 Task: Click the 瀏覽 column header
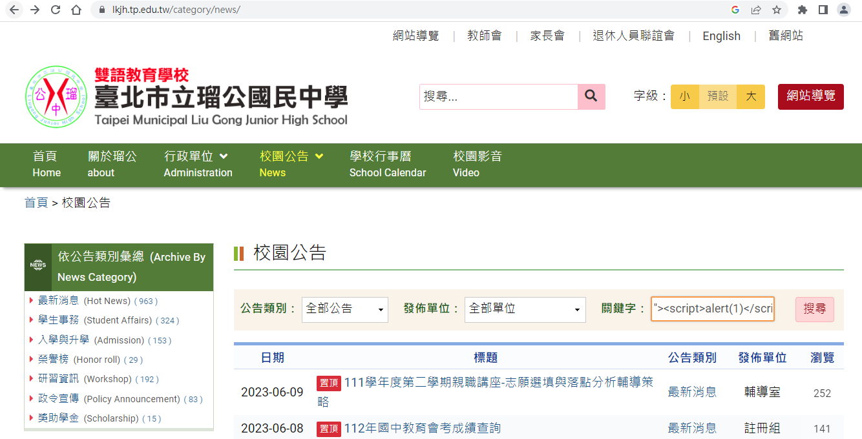pyautogui.click(x=823, y=358)
